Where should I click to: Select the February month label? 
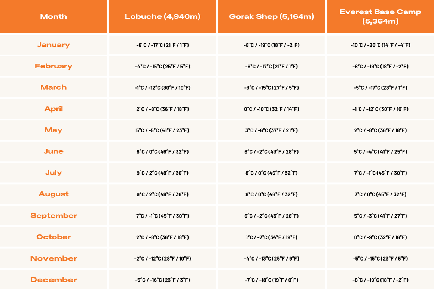tap(54, 66)
